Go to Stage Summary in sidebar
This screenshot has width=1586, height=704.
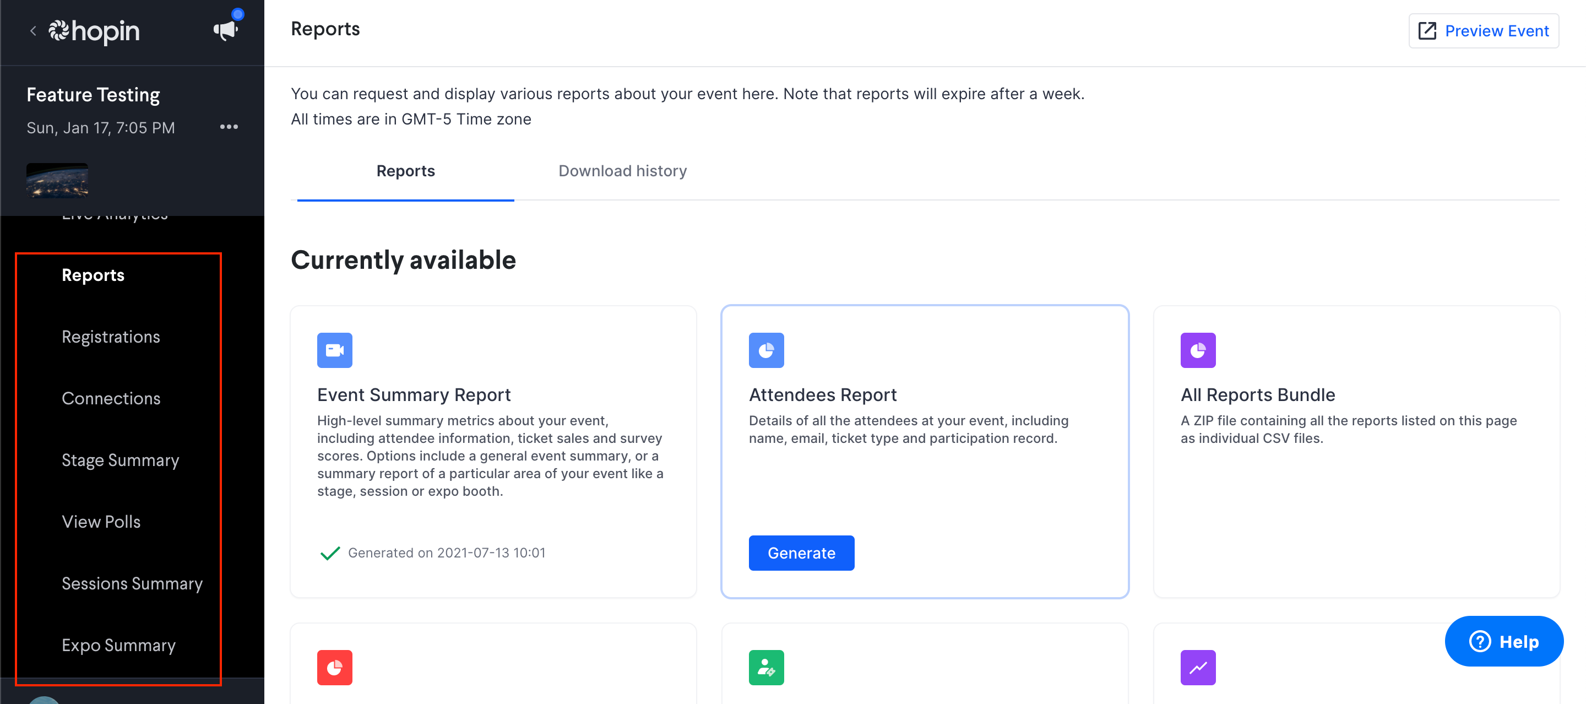120,460
